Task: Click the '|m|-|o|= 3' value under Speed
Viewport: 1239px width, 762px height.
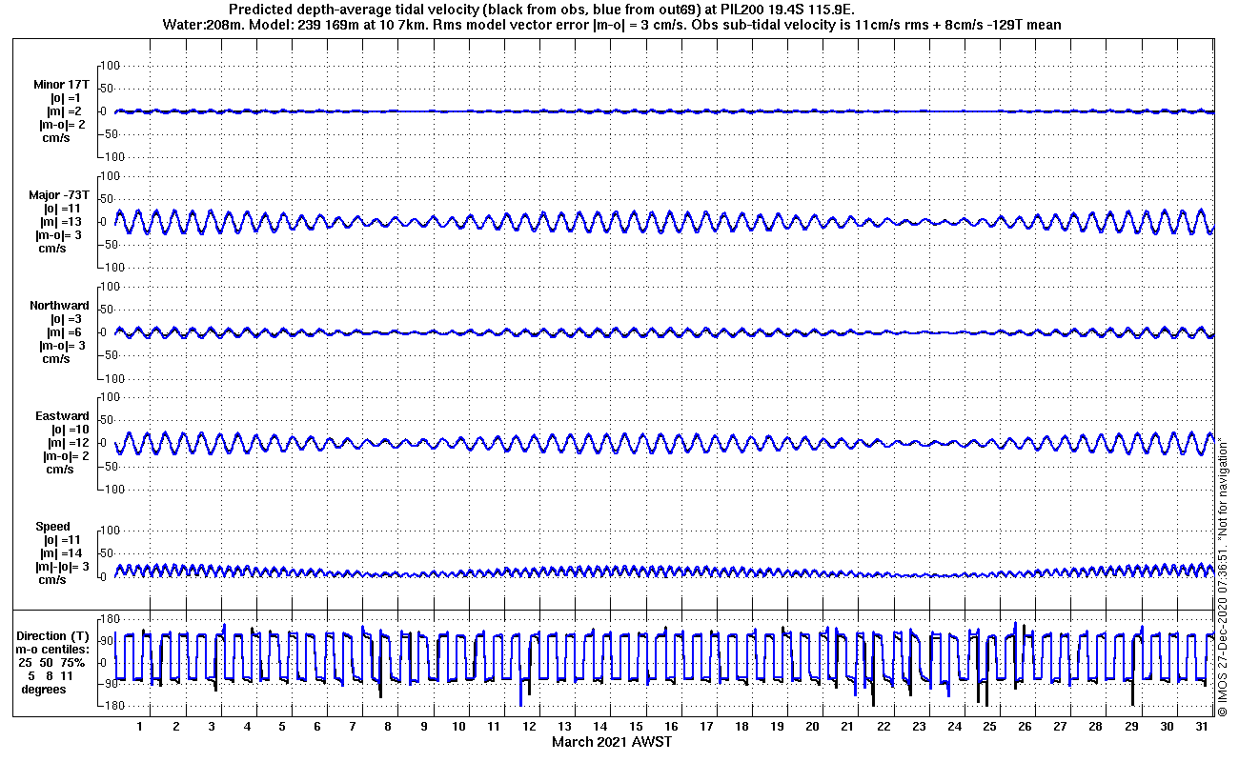Action: 64,567
